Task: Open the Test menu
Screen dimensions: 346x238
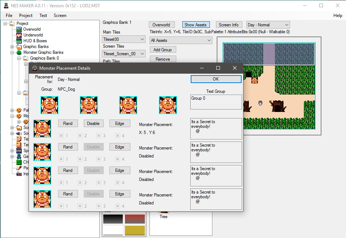Action: (43, 16)
